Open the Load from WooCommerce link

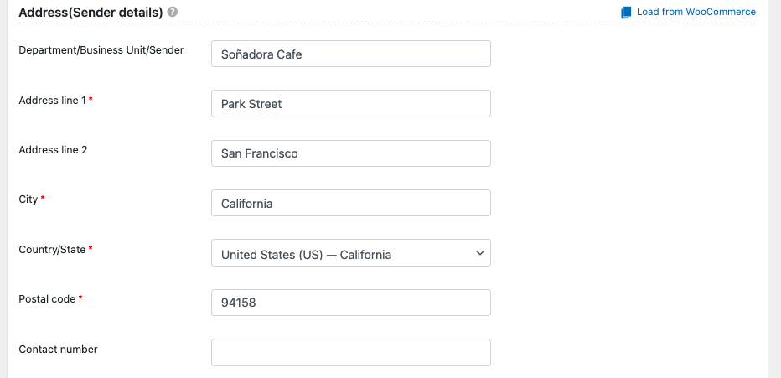pyautogui.click(x=696, y=12)
